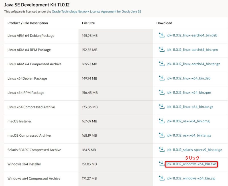Click the 151.83 MB file size
This screenshot has width=228, height=186.
[x=89, y=164]
